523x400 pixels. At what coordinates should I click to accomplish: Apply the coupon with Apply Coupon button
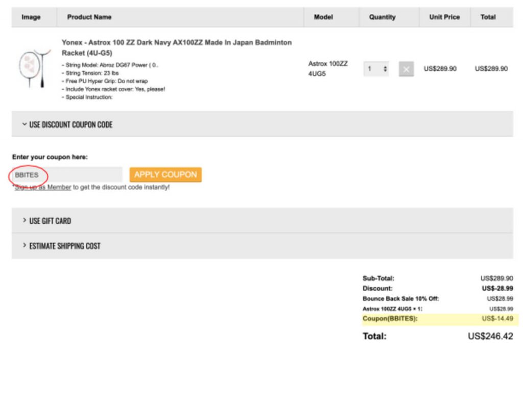pyautogui.click(x=165, y=175)
